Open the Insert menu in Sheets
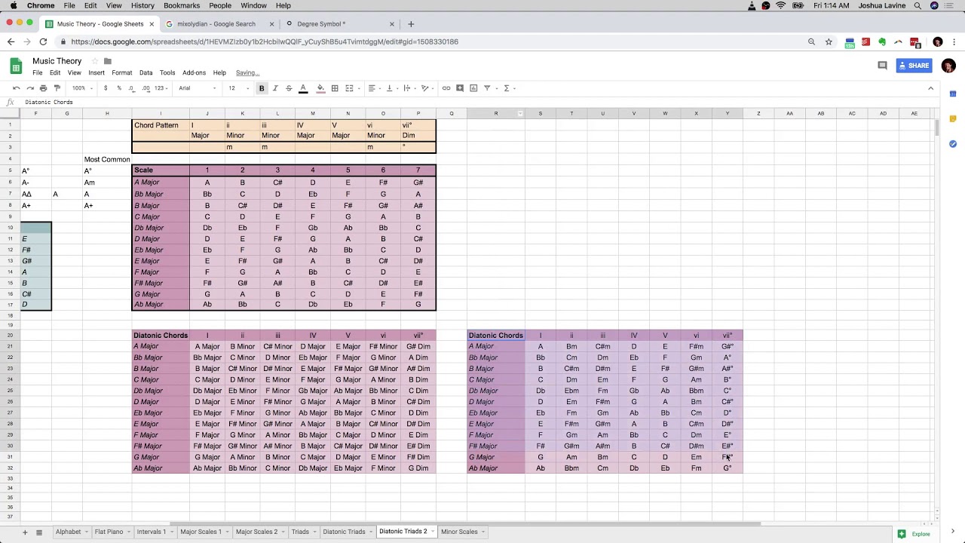The image size is (965, 543). [96, 73]
